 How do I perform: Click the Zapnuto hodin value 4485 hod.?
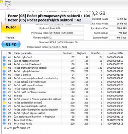click(118, 38)
